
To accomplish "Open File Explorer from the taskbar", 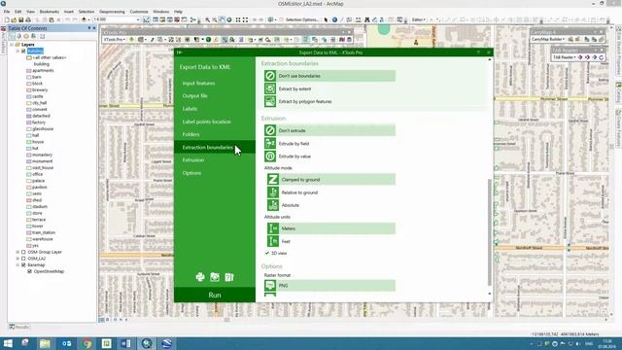I will click(46, 343).
